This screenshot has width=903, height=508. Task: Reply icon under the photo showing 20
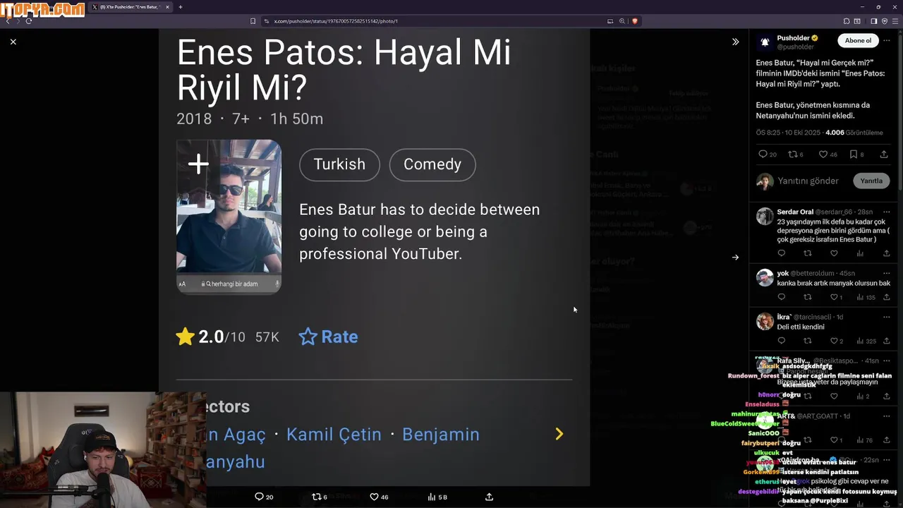point(264,497)
